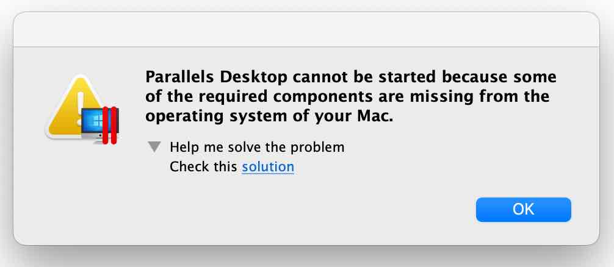
Task: Click the dialog's empty title bar
Action: 306,28
